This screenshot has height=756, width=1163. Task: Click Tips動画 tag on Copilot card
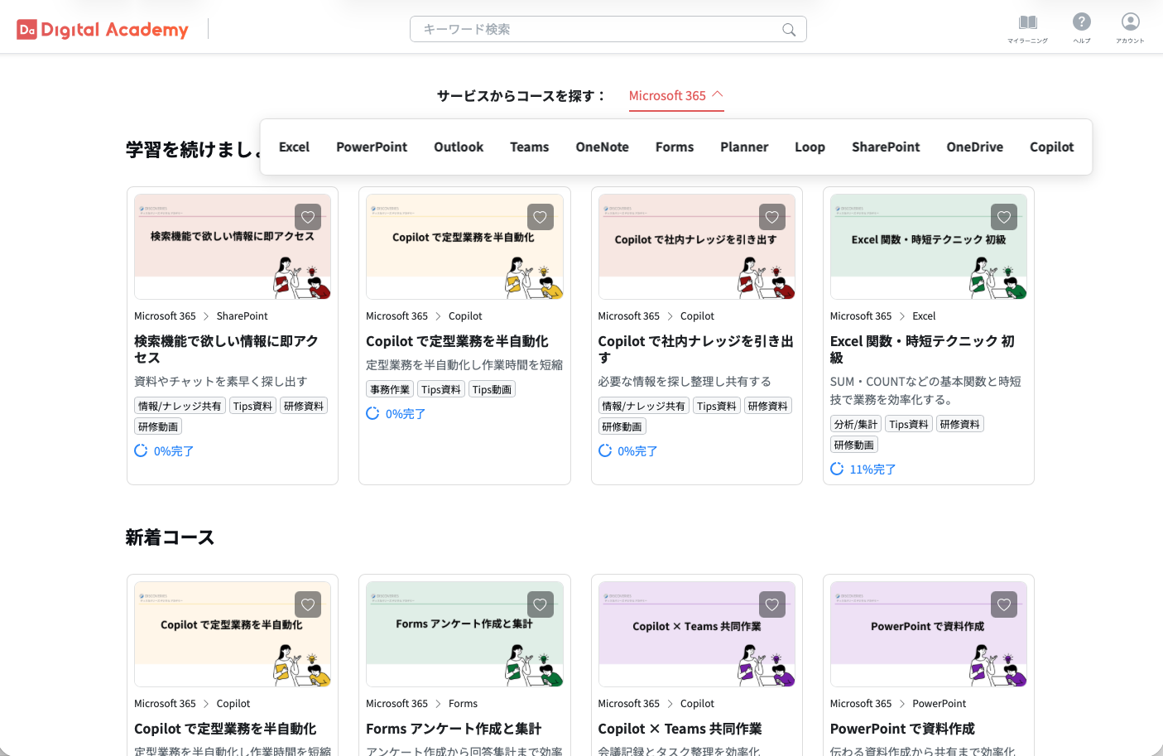coord(493,389)
